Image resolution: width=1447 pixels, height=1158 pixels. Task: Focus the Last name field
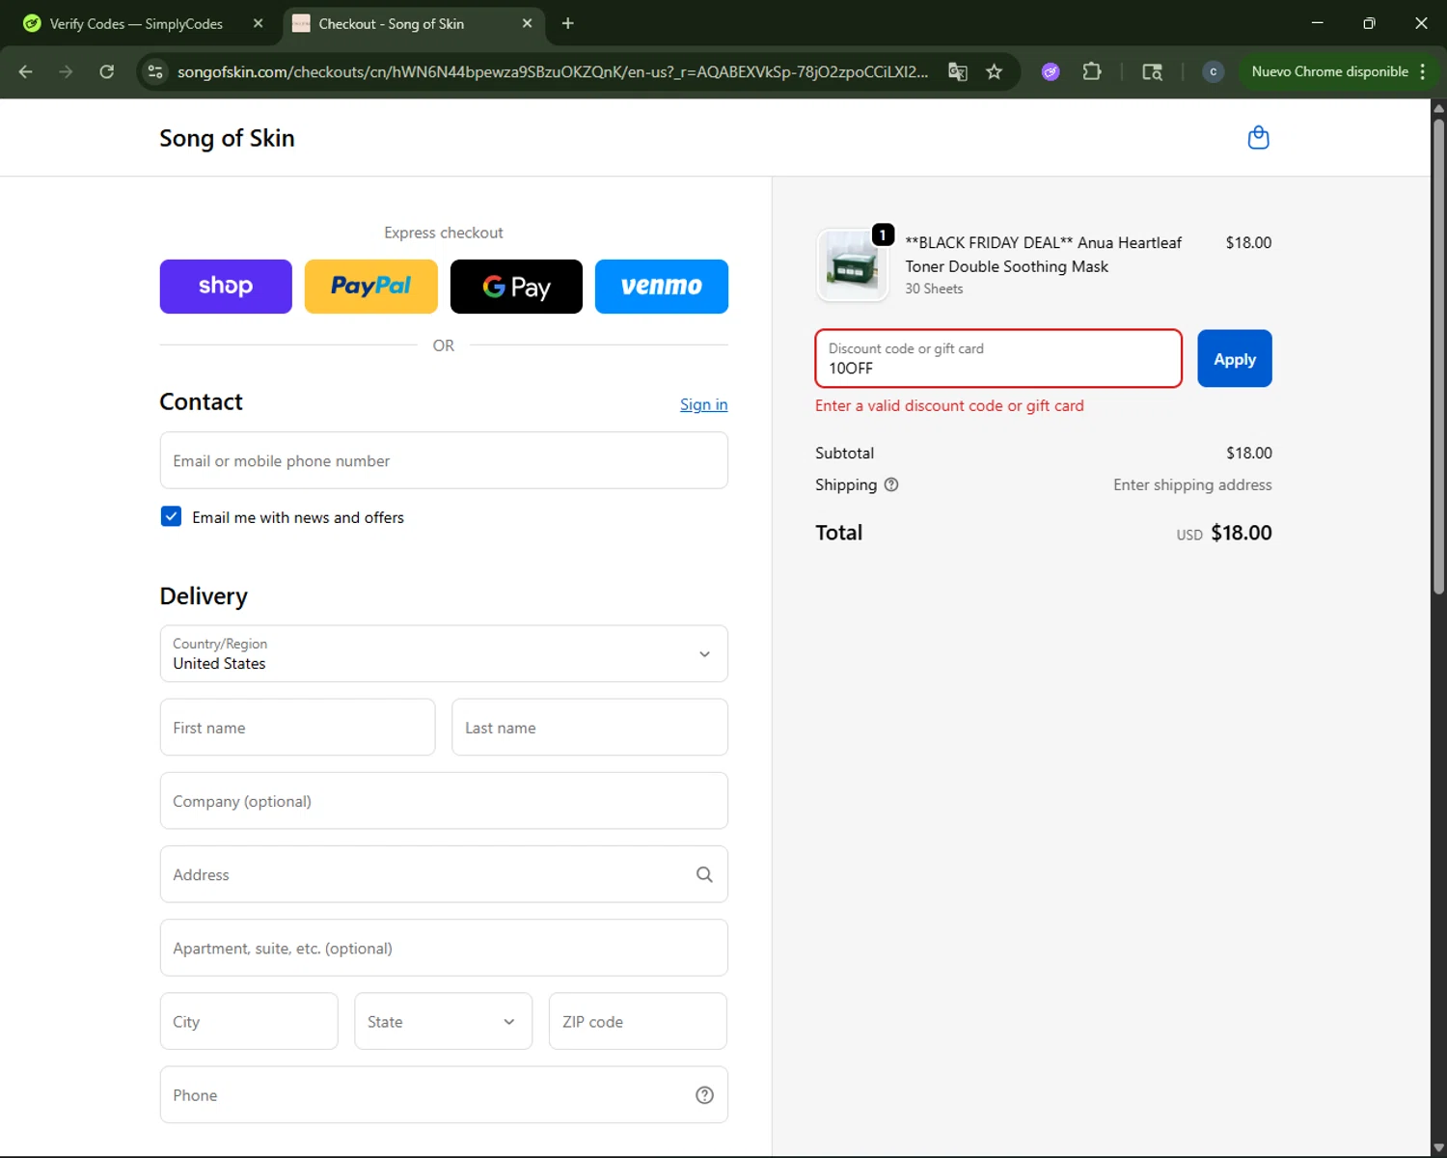point(589,728)
